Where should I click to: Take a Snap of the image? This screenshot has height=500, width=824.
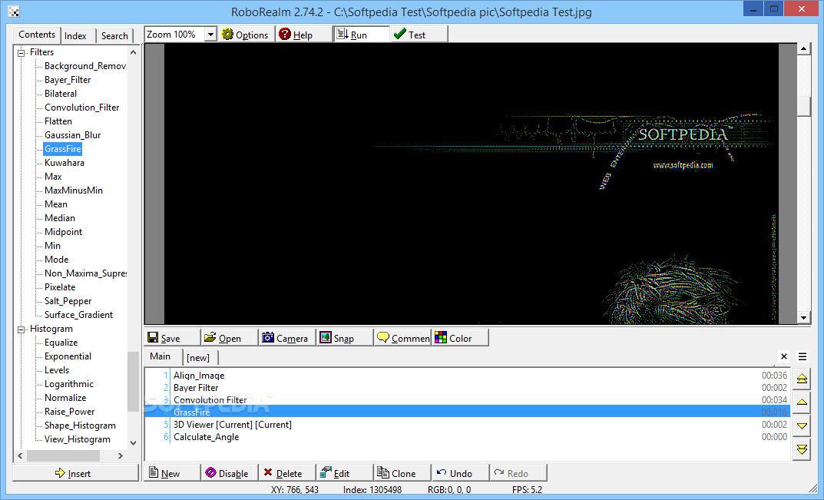(x=345, y=338)
